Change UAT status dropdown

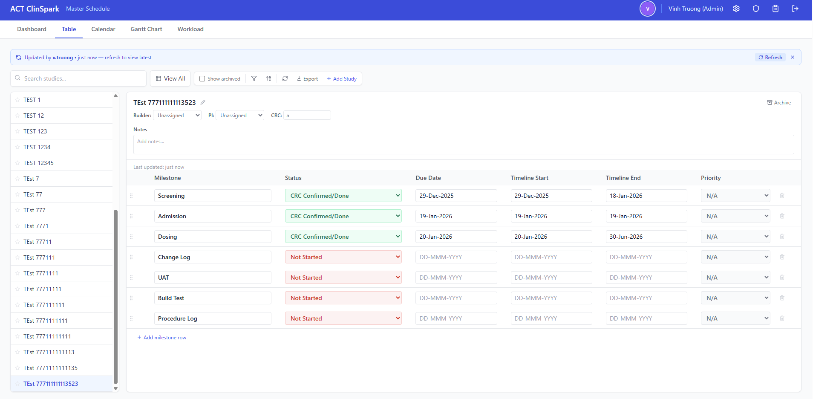pyautogui.click(x=343, y=278)
